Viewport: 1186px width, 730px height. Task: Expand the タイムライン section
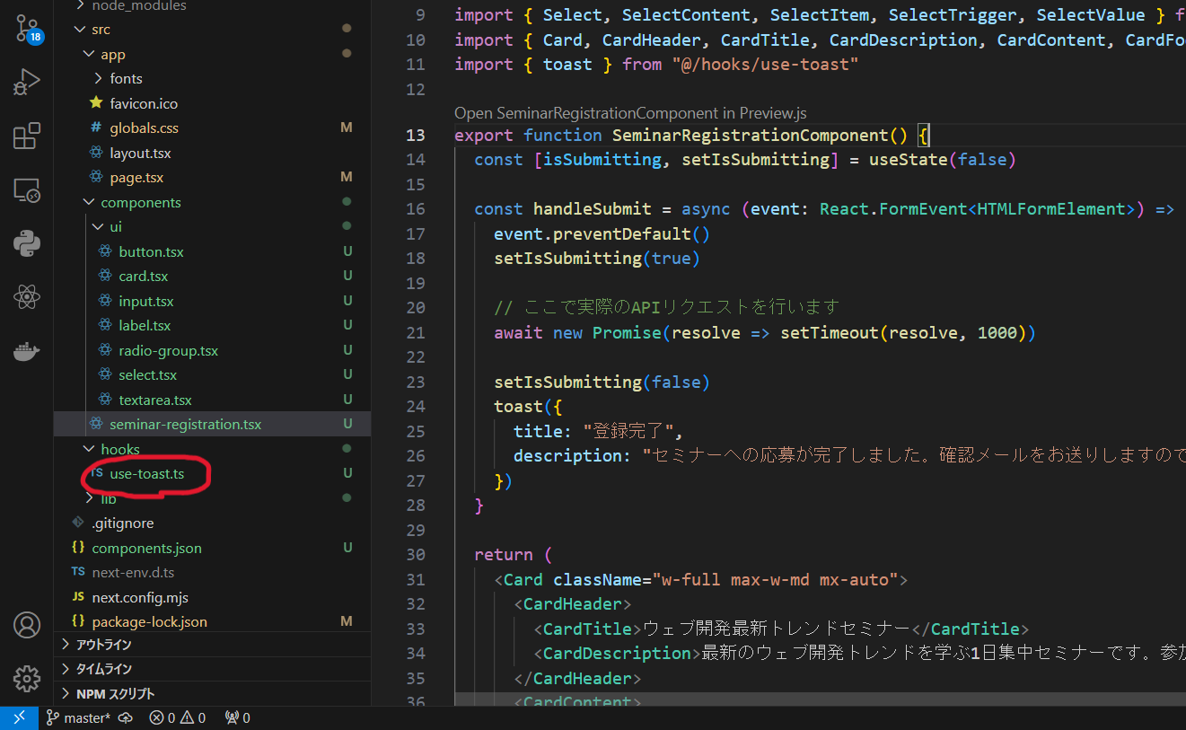[212, 669]
